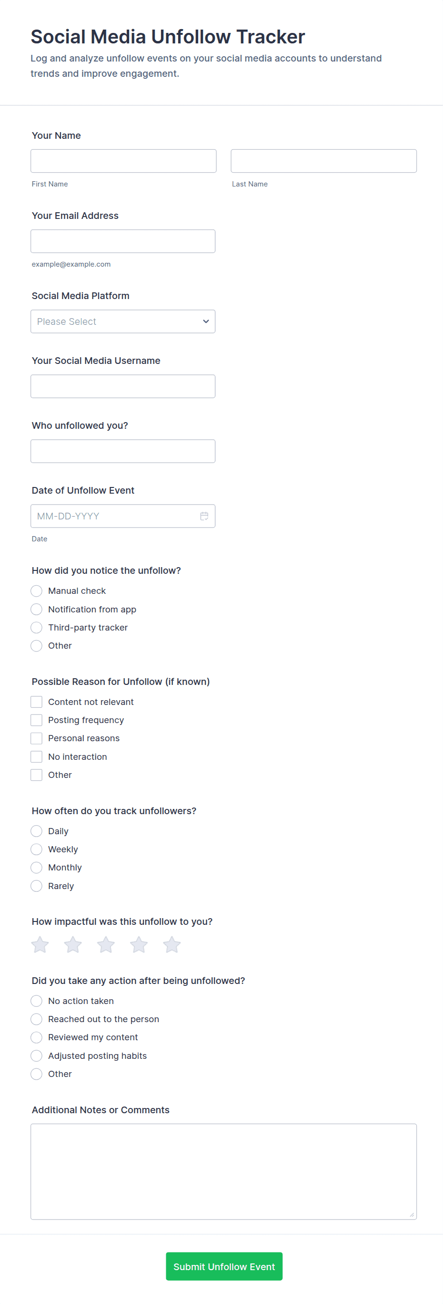Viewport: 443px width, 1304px height.
Task: Click the calendar icon in date field
Action: [204, 516]
